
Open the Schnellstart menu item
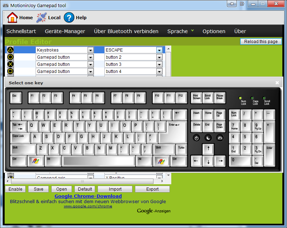coord(21,31)
